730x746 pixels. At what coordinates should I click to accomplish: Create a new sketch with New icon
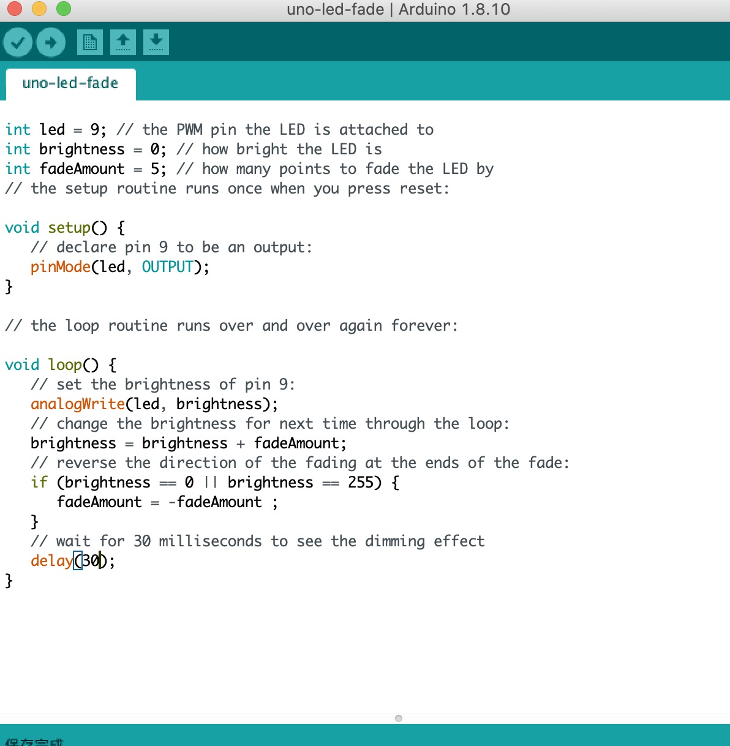(x=90, y=42)
